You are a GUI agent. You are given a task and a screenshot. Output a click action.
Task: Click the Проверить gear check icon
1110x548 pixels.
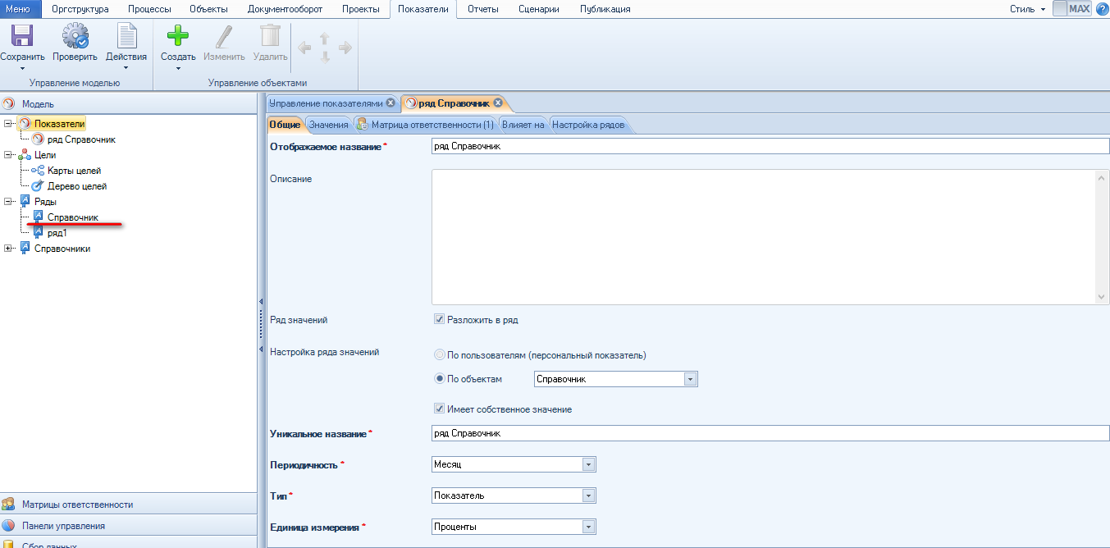tap(75, 37)
